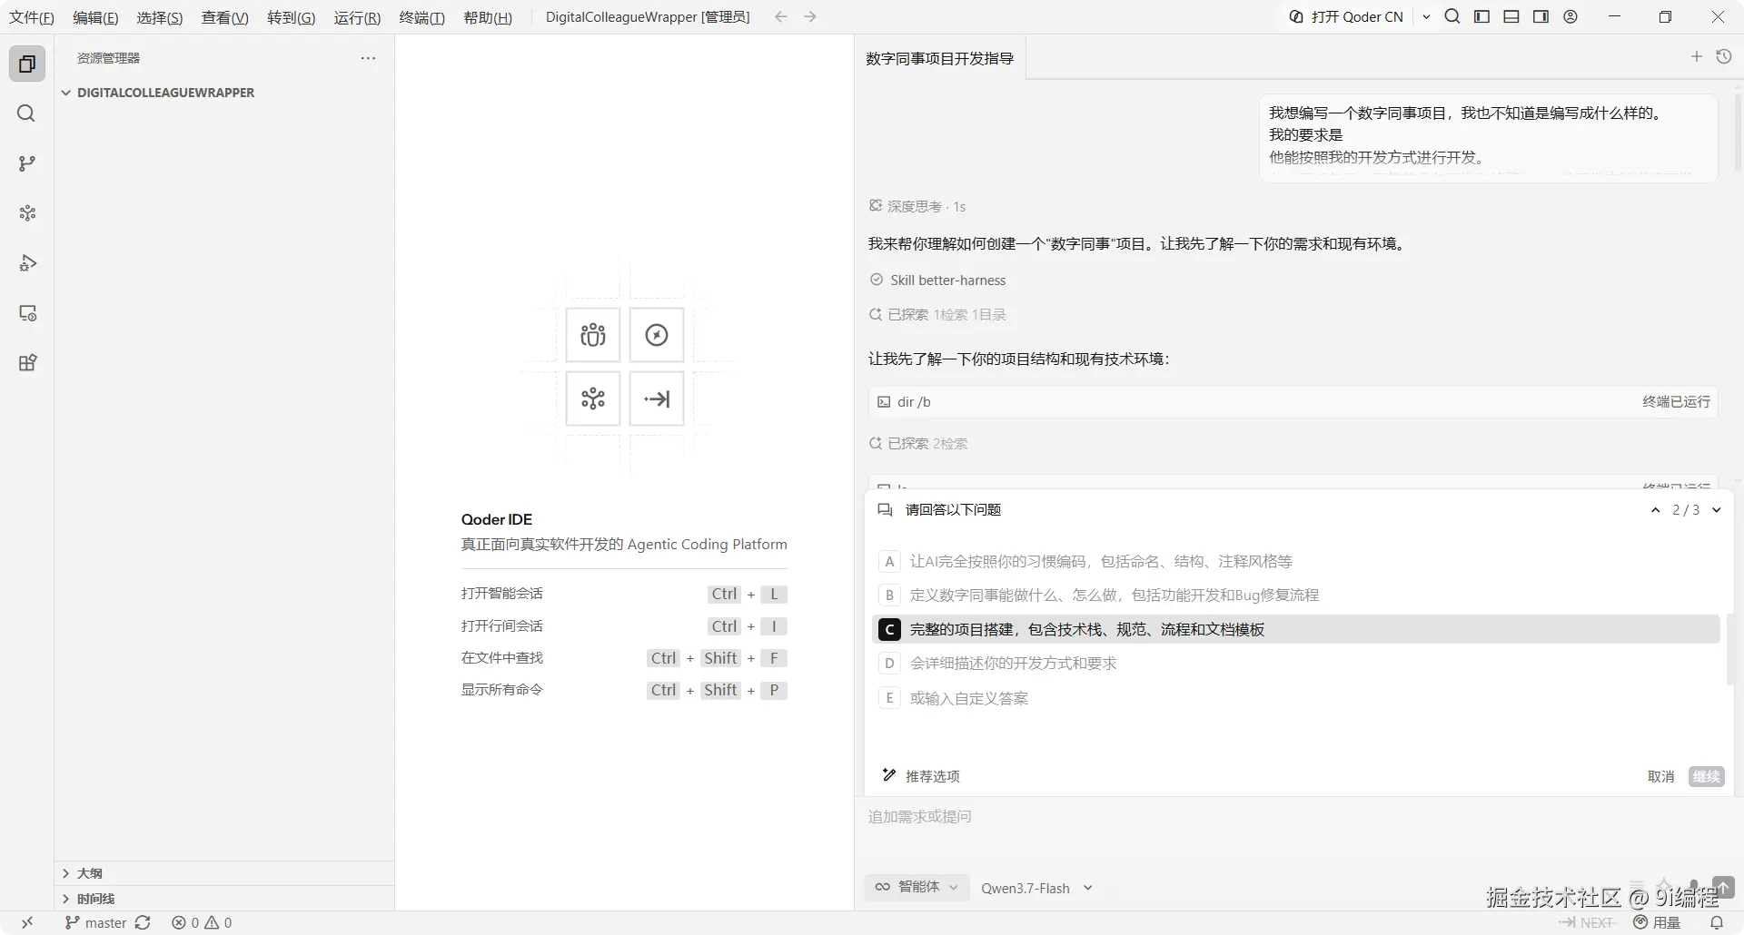
Task: Click the 继续 continue button
Action: pos(1706,776)
